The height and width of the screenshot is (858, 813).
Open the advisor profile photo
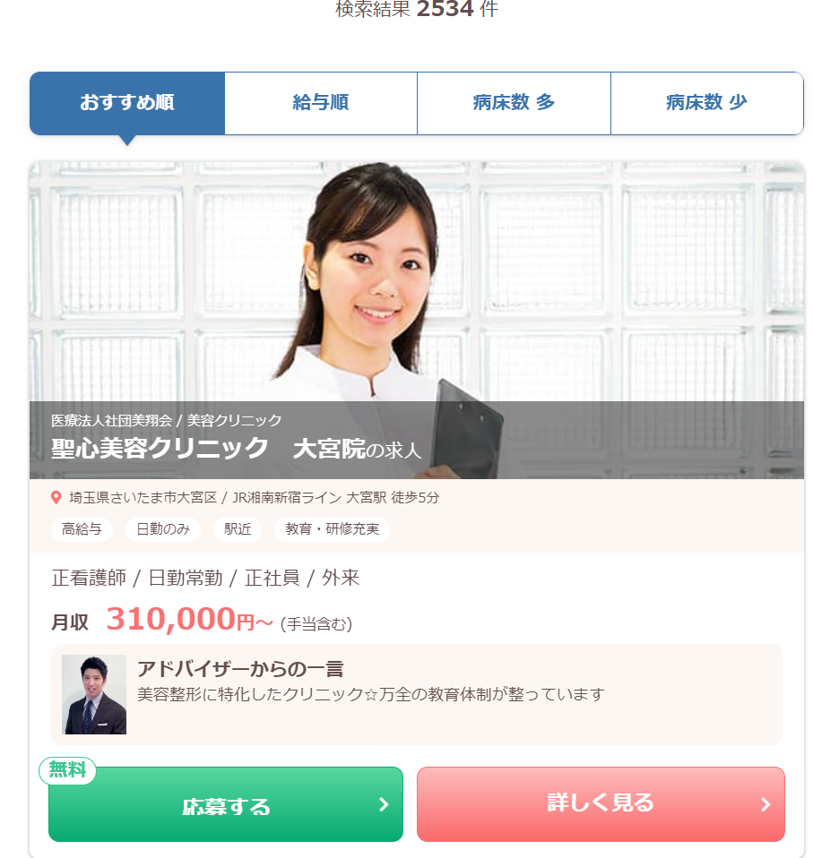(x=94, y=694)
